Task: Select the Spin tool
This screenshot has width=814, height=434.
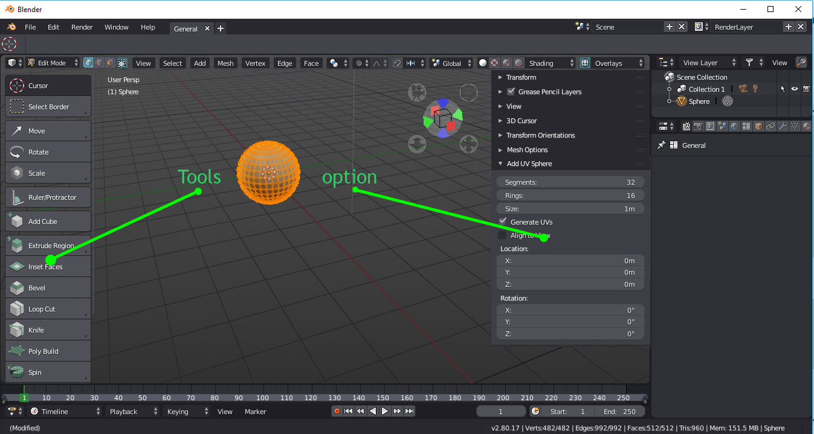Action: click(x=48, y=372)
